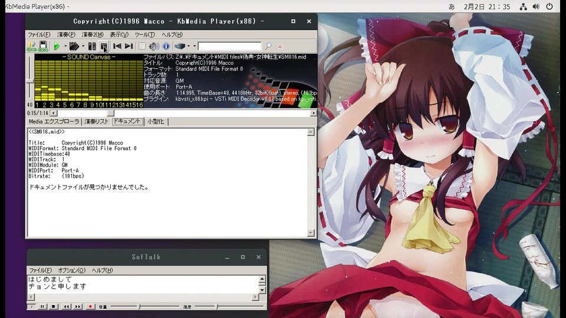Click the SofTalk stop button
Screen dimensions: 566x318
coord(54,307)
